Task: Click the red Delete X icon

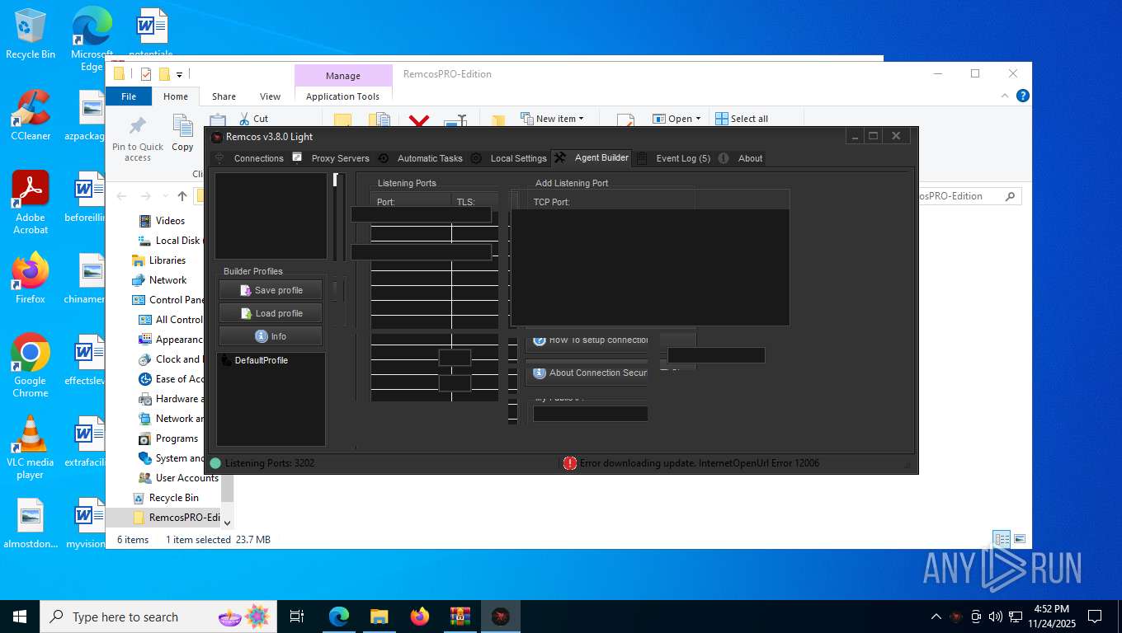Action: click(419, 122)
